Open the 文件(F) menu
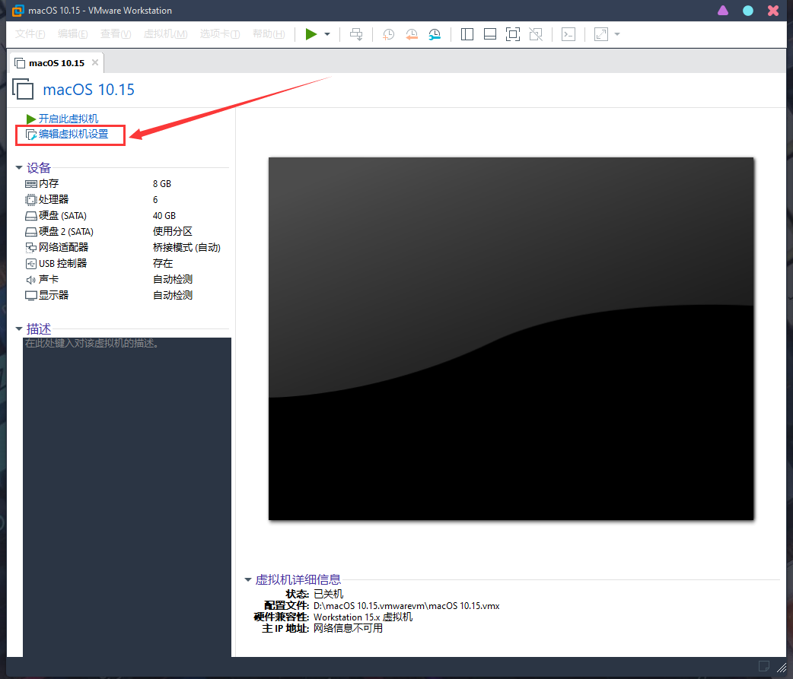 pyautogui.click(x=30, y=34)
